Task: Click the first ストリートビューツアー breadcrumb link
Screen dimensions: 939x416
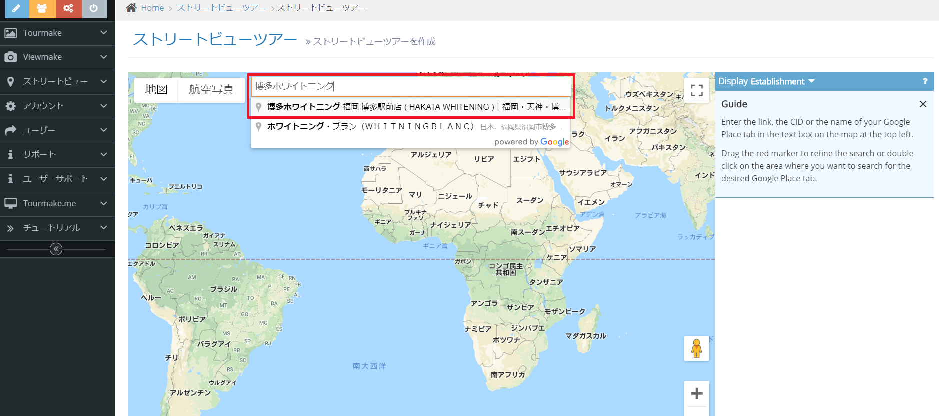Action: click(221, 8)
